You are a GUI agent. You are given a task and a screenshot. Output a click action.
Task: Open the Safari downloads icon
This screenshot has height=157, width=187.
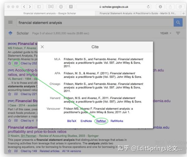[x=160, y=7]
